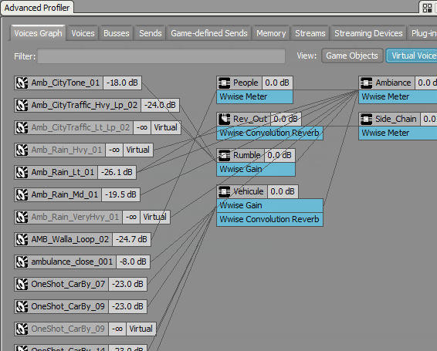Select the Rumble bus name

click(x=246, y=155)
